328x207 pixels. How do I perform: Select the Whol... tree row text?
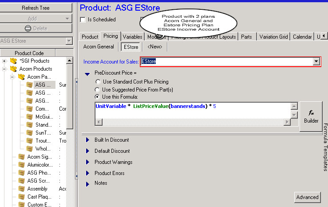[x=43, y=149]
